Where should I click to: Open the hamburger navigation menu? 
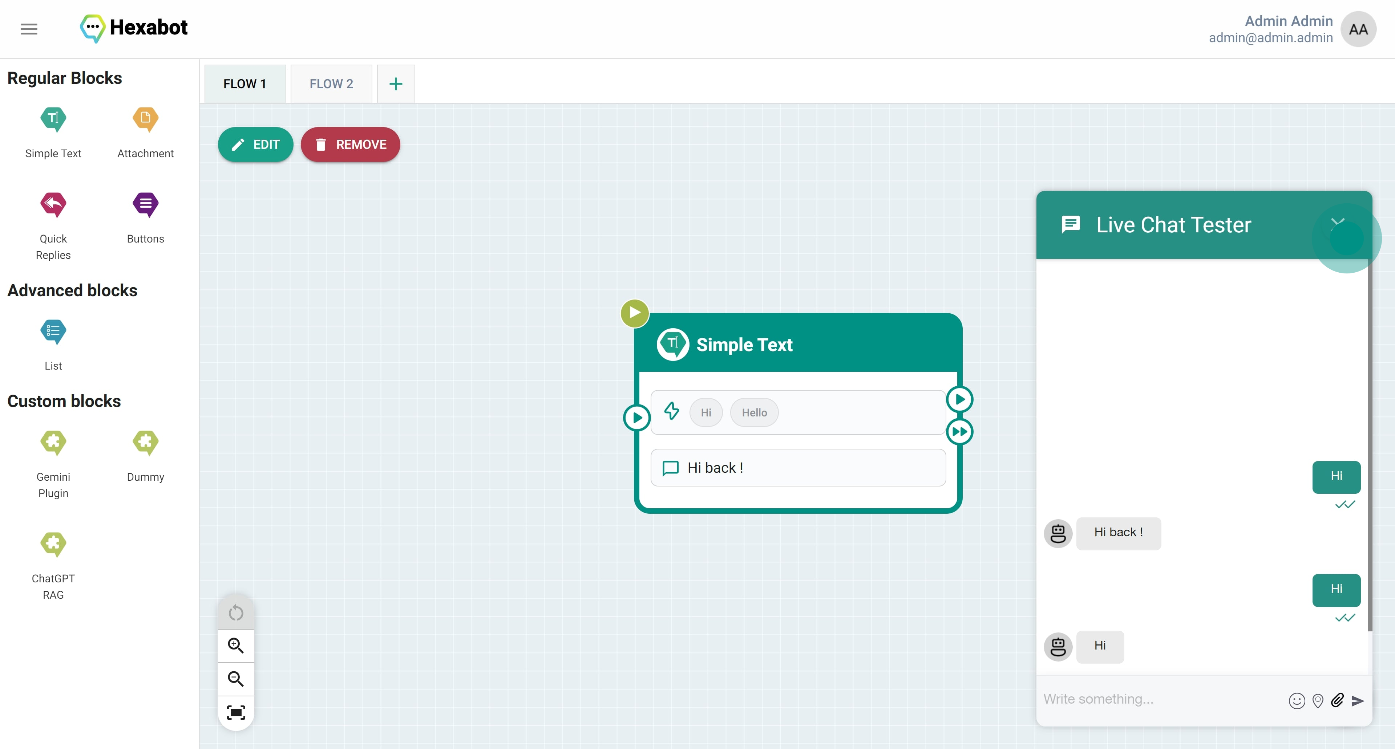29,29
